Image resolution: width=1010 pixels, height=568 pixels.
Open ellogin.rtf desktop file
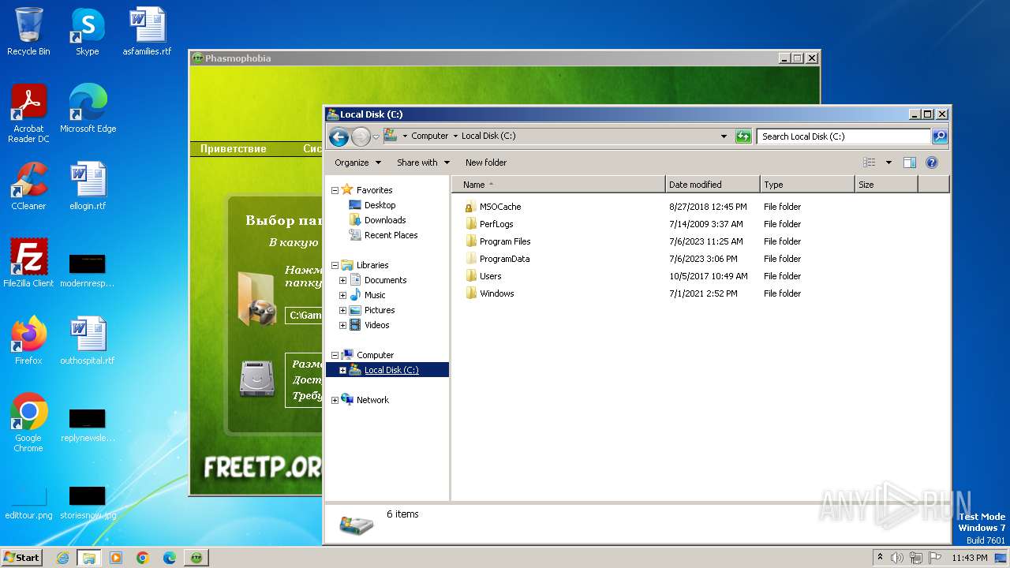(88, 186)
